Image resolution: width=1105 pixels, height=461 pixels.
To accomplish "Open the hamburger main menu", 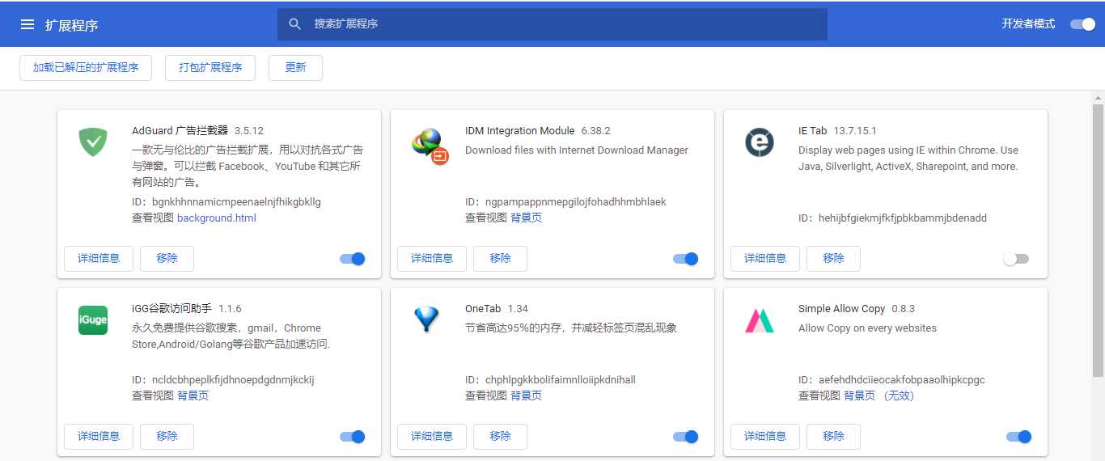I will pyautogui.click(x=28, y=24).
